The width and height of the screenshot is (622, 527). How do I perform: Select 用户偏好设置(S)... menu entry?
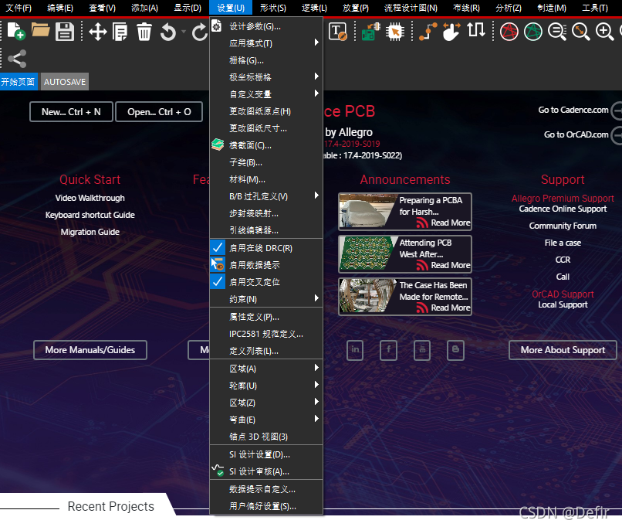pyautogui.click(x=266, y=506)
